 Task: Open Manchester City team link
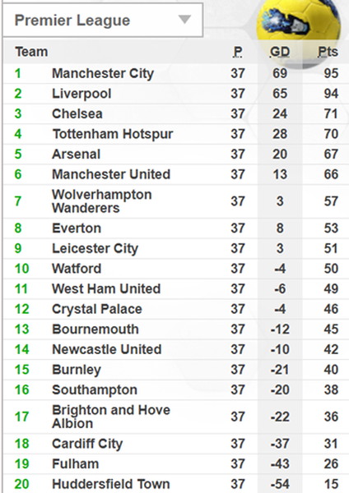click(x=103, y=74)
